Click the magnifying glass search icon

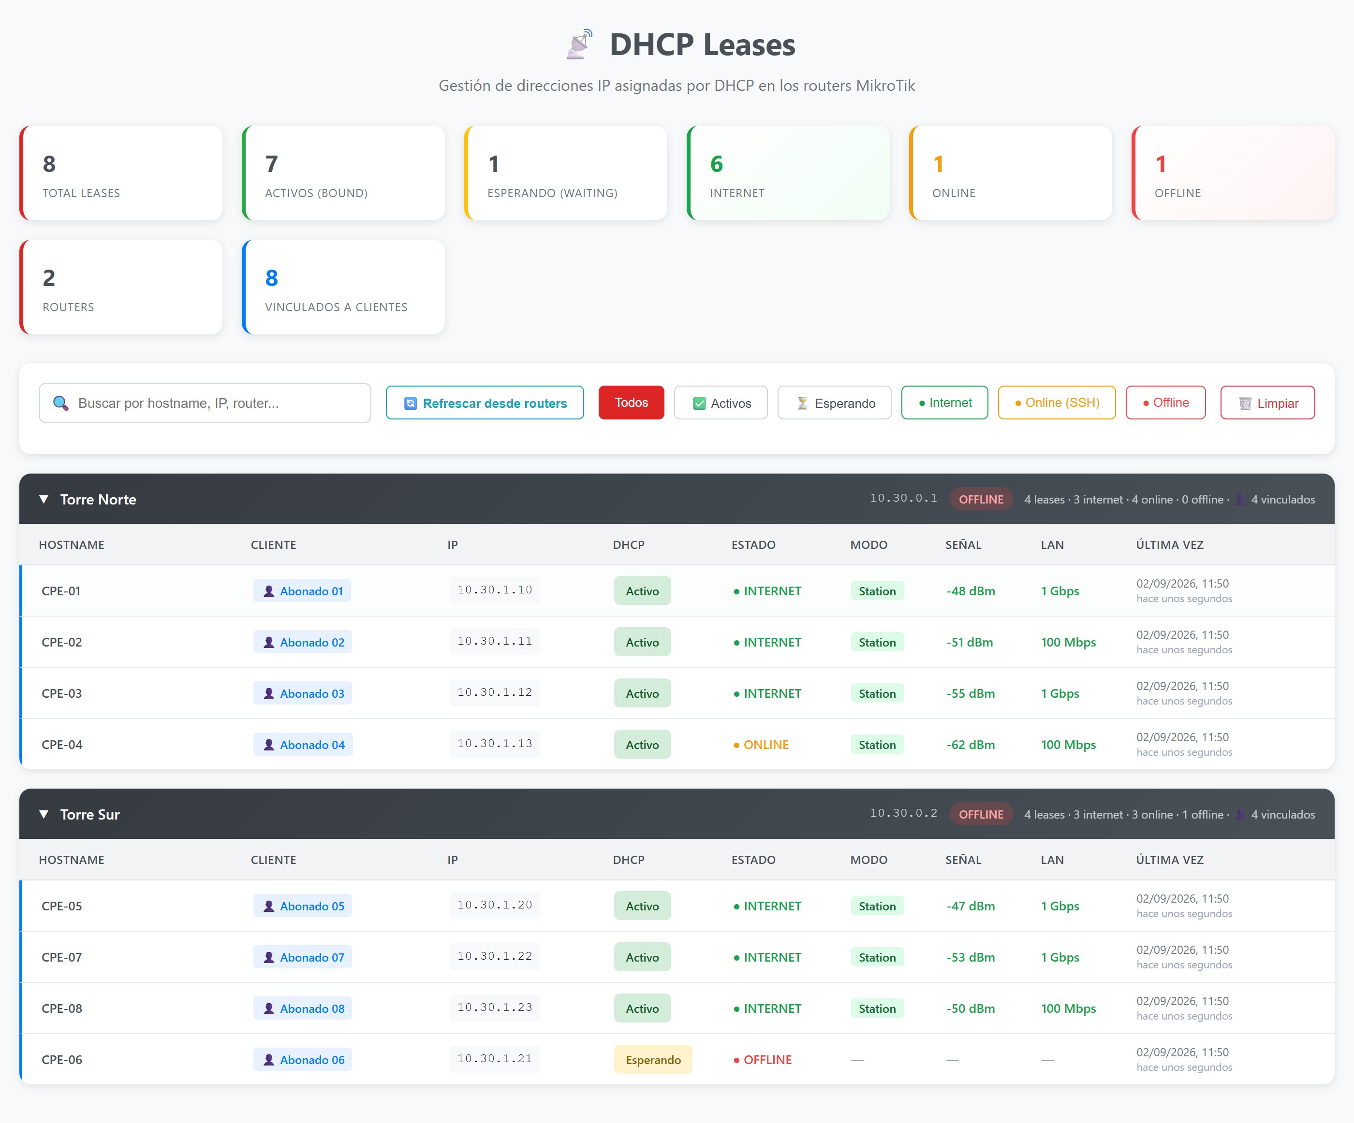(x=60, y=403)
